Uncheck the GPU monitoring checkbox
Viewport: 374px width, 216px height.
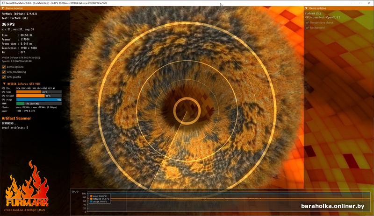[x=4, y=72]
